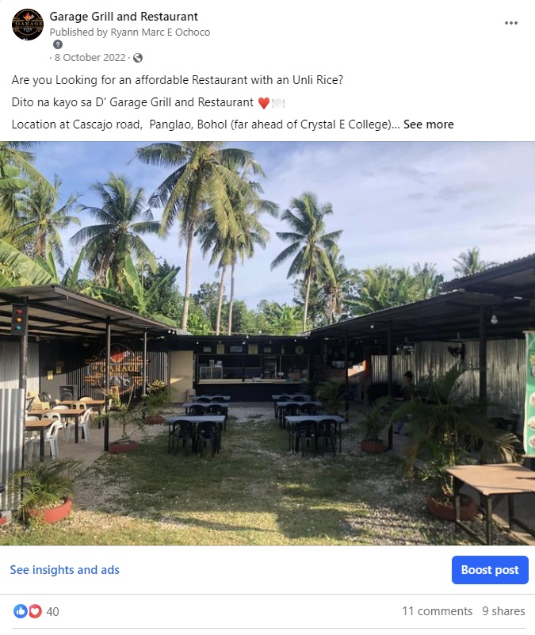This screenshot has height=635, width=535.
Task: View the 9 shares list
Action: point(503,611)
